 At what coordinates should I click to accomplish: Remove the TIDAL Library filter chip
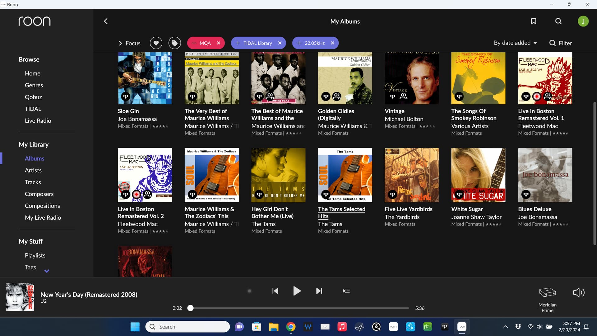(x=280, y=43)
